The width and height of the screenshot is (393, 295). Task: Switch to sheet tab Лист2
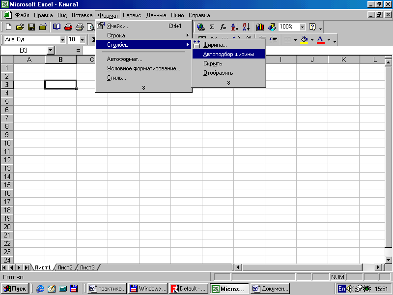click(65, 267)
